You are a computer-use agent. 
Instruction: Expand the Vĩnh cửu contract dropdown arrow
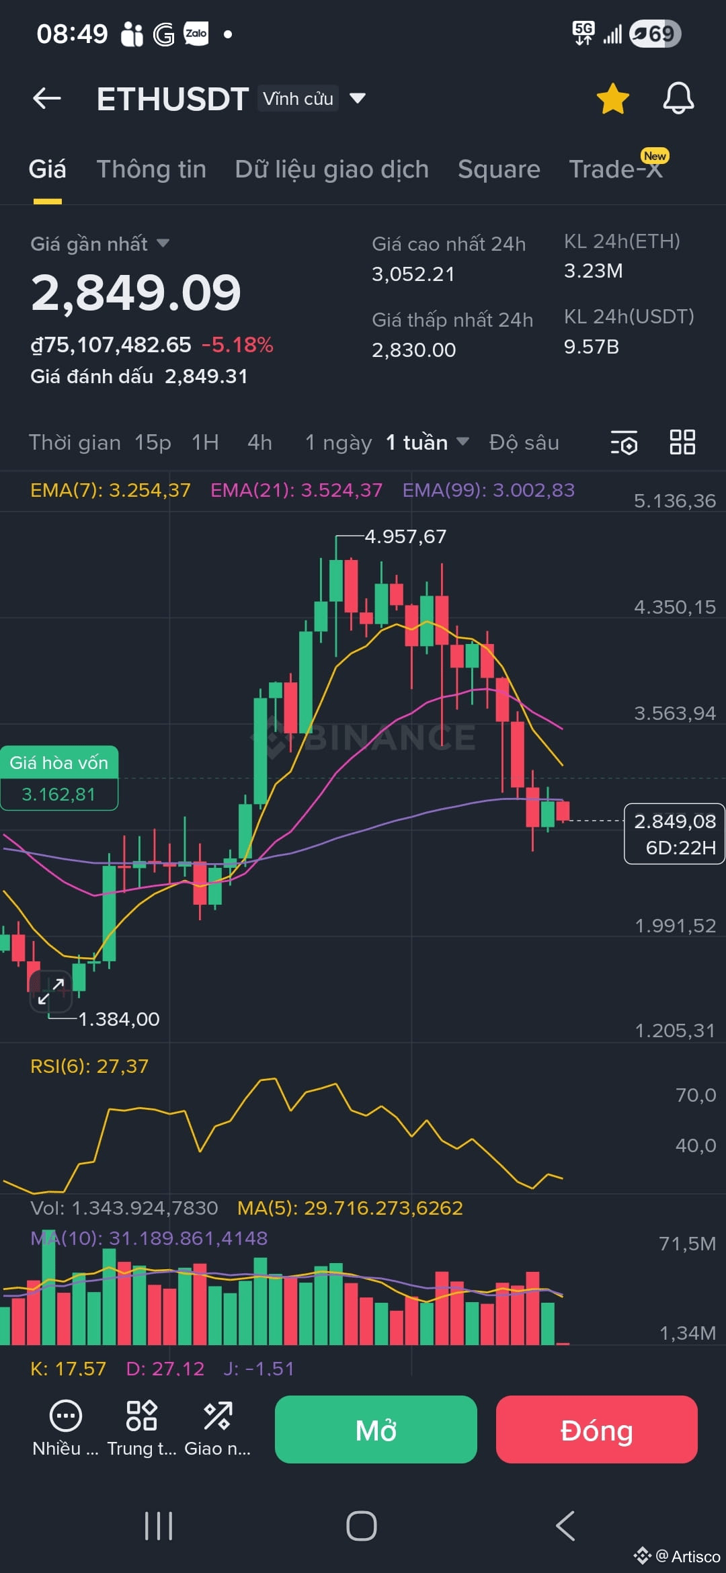[x=358, y=99]
